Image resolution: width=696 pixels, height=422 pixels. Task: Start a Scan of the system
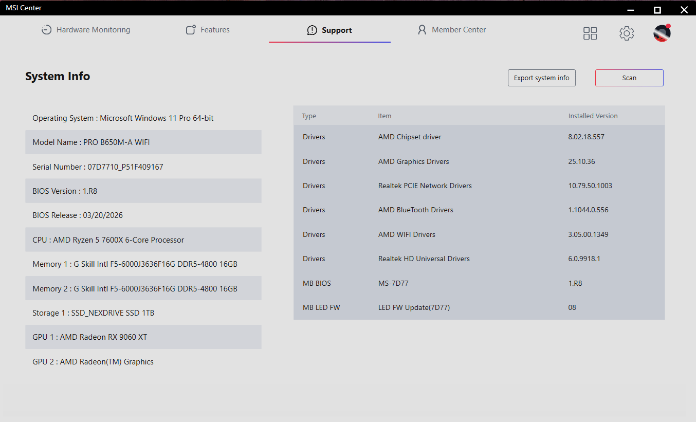click(x=629, y=78)
